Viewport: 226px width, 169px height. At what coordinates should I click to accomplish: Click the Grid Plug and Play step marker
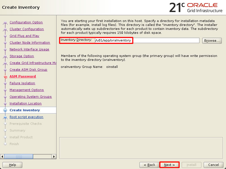click(5, 36)
